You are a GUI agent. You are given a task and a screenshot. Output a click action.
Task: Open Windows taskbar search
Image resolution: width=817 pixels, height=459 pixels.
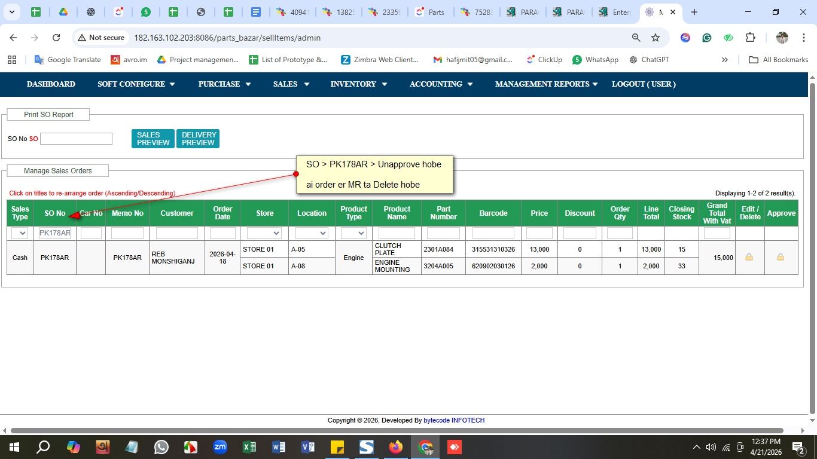(43, 447)
